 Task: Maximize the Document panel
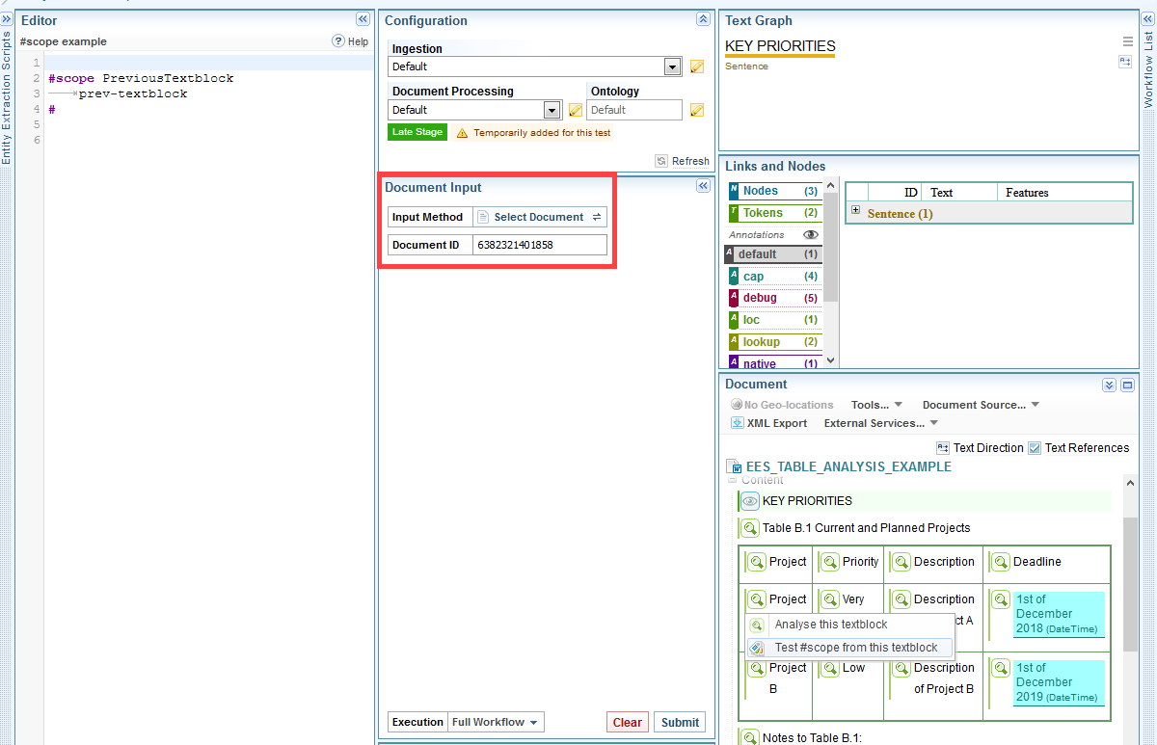(x=1127, y=386)
